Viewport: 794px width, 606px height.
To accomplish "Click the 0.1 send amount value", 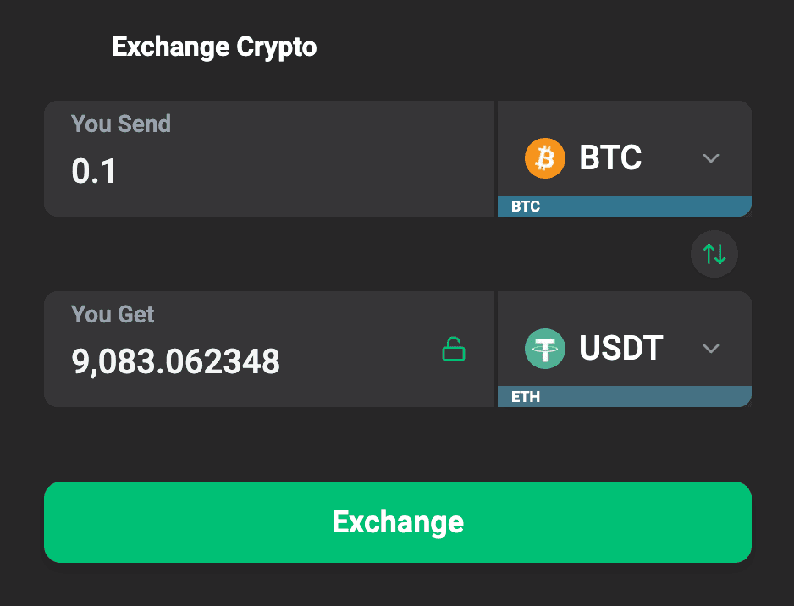I will 94,172.
